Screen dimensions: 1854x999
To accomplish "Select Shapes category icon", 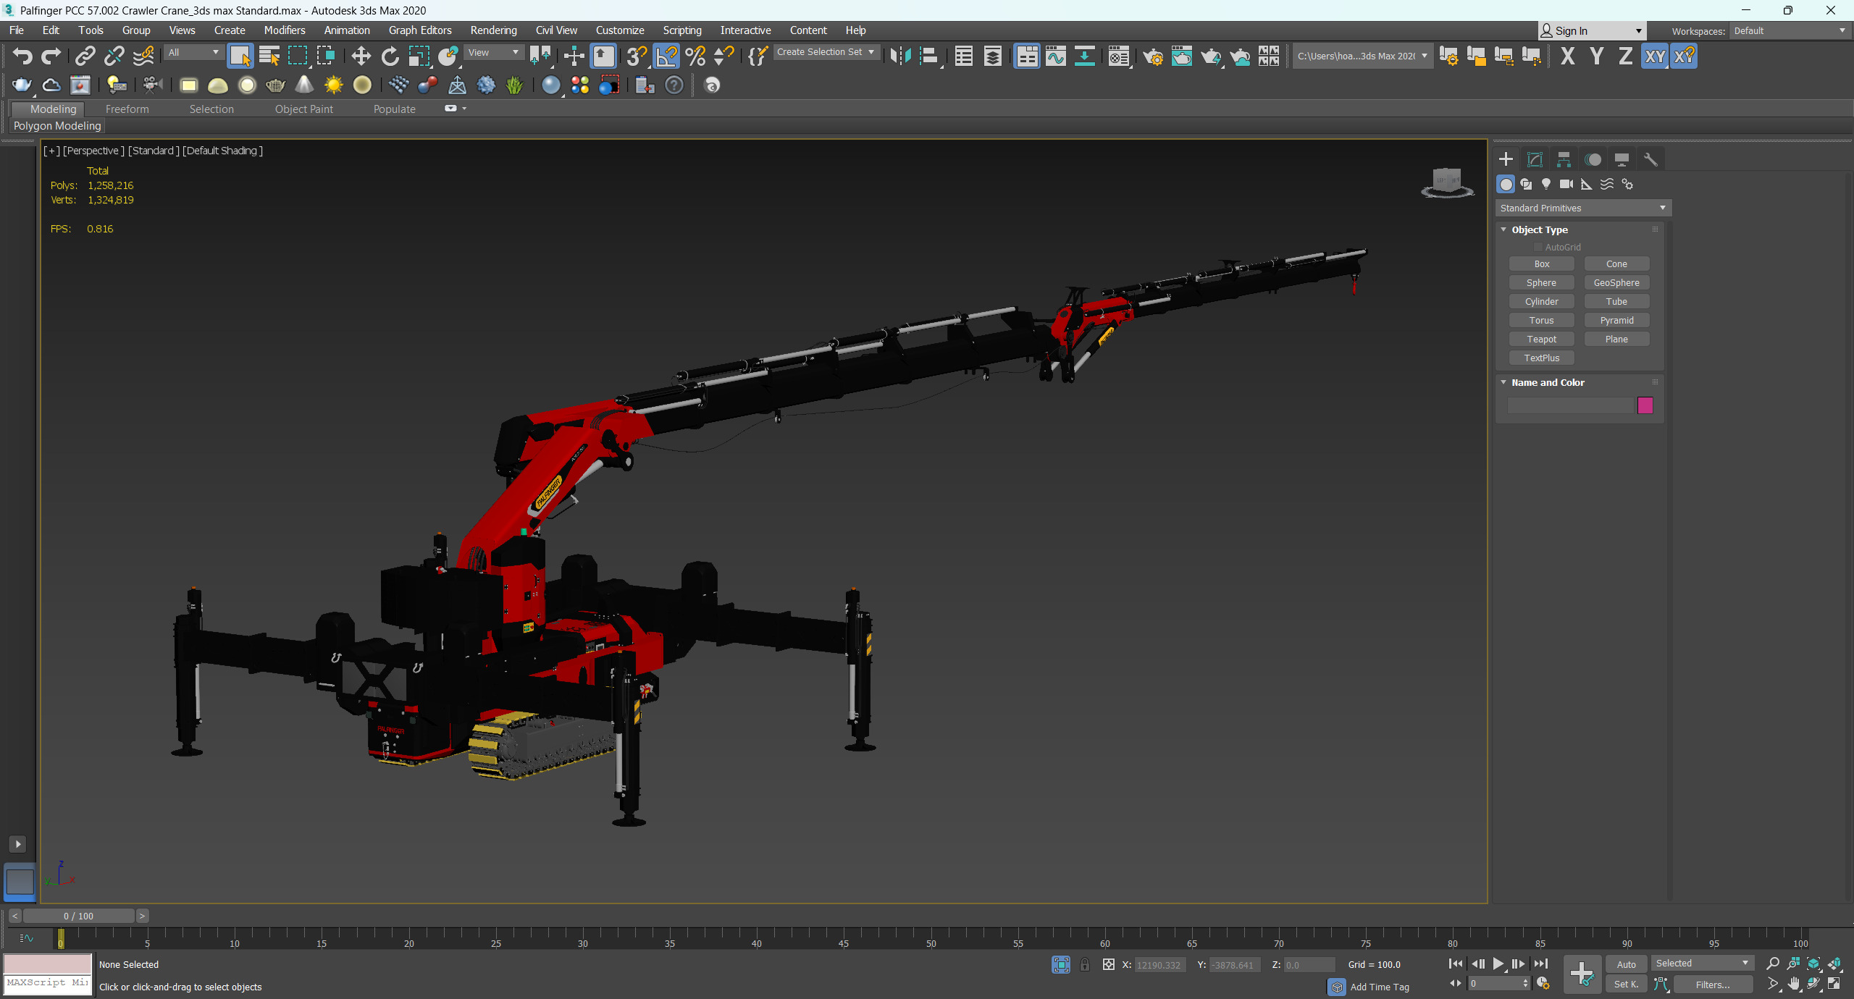I will pos(1526,184).
